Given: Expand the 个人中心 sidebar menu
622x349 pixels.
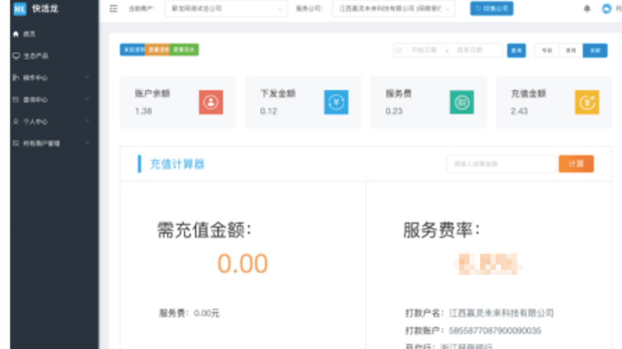Looking at the screenshot, I should [x=49, y=122].
